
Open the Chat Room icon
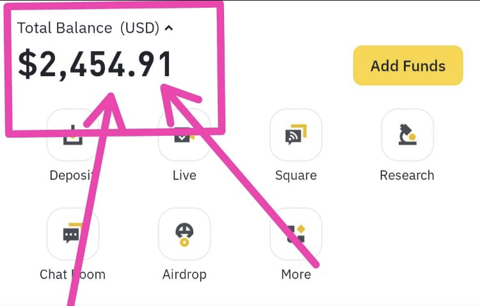click(72, 234)
